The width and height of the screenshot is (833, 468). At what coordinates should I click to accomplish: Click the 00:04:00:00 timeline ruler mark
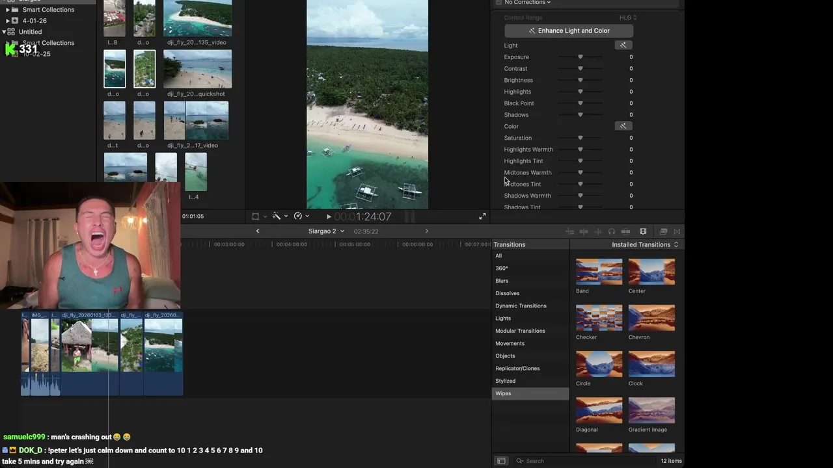[292, 244]
